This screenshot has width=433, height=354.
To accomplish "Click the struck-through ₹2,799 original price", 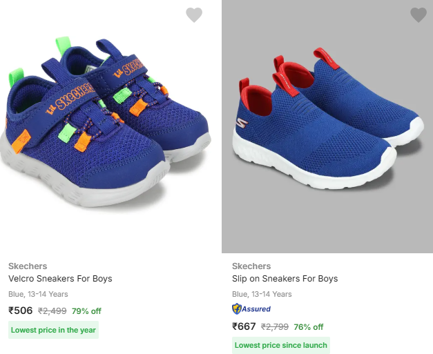I will coord(275,327).
